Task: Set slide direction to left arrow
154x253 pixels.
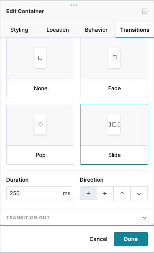Action: [105, 193]
